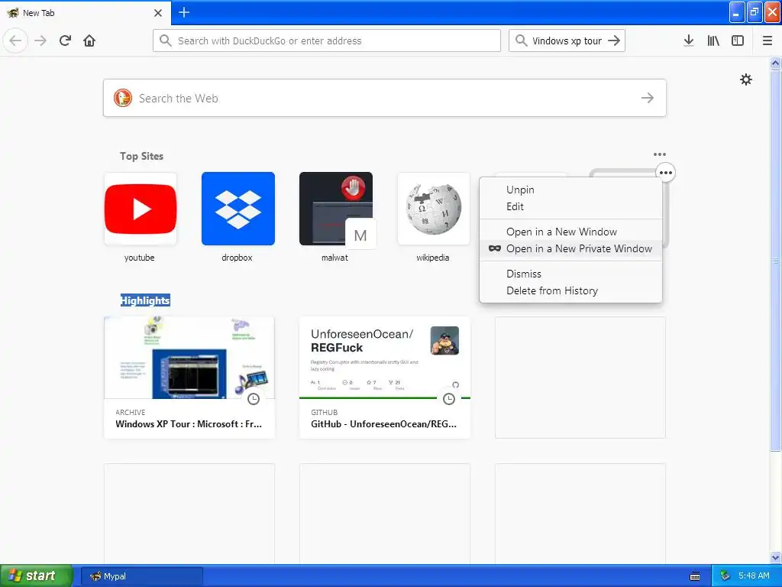The image size is (782, 587).
Task: Click the page vertical scrollbar thumb
Action: point(776,260)
